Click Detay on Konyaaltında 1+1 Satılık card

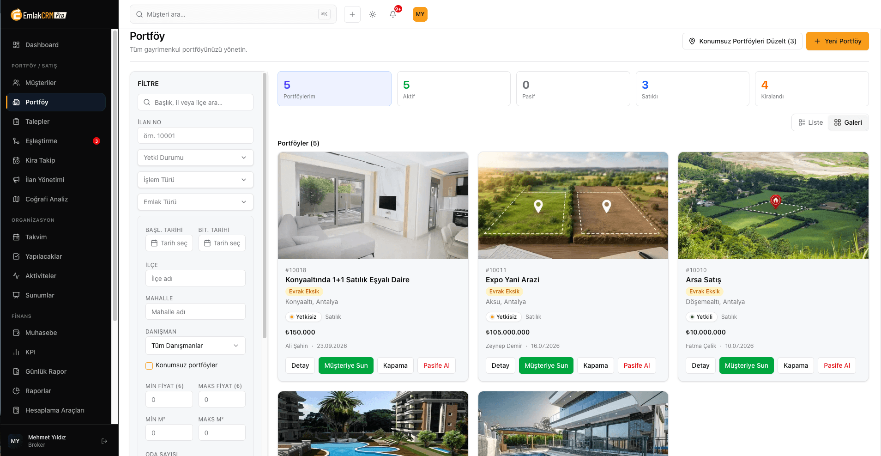tap(300, 365)
